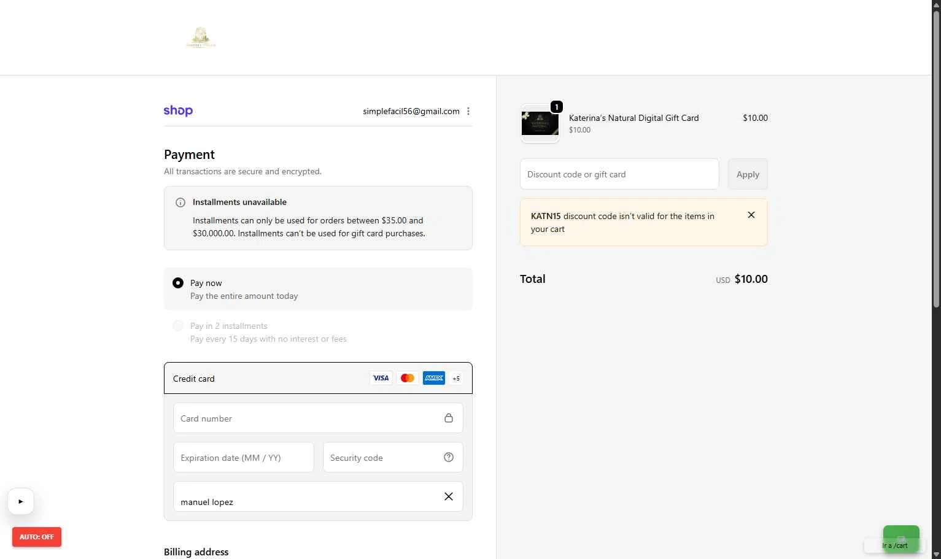Click the Discount code or gift card field

coord(619,174)
